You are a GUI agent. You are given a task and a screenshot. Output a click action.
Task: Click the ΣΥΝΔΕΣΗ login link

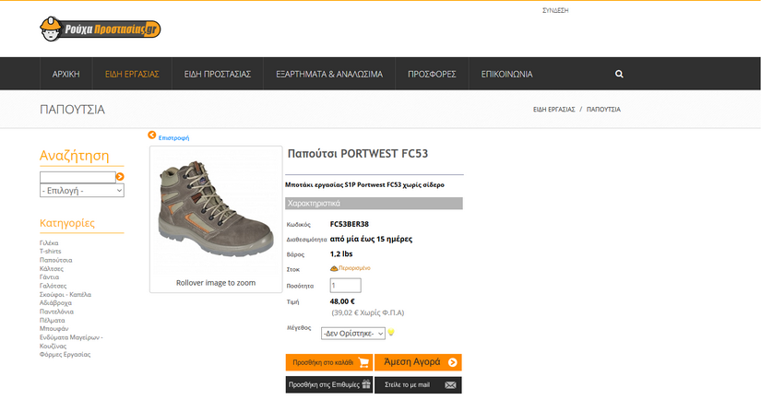pos(555,10)
